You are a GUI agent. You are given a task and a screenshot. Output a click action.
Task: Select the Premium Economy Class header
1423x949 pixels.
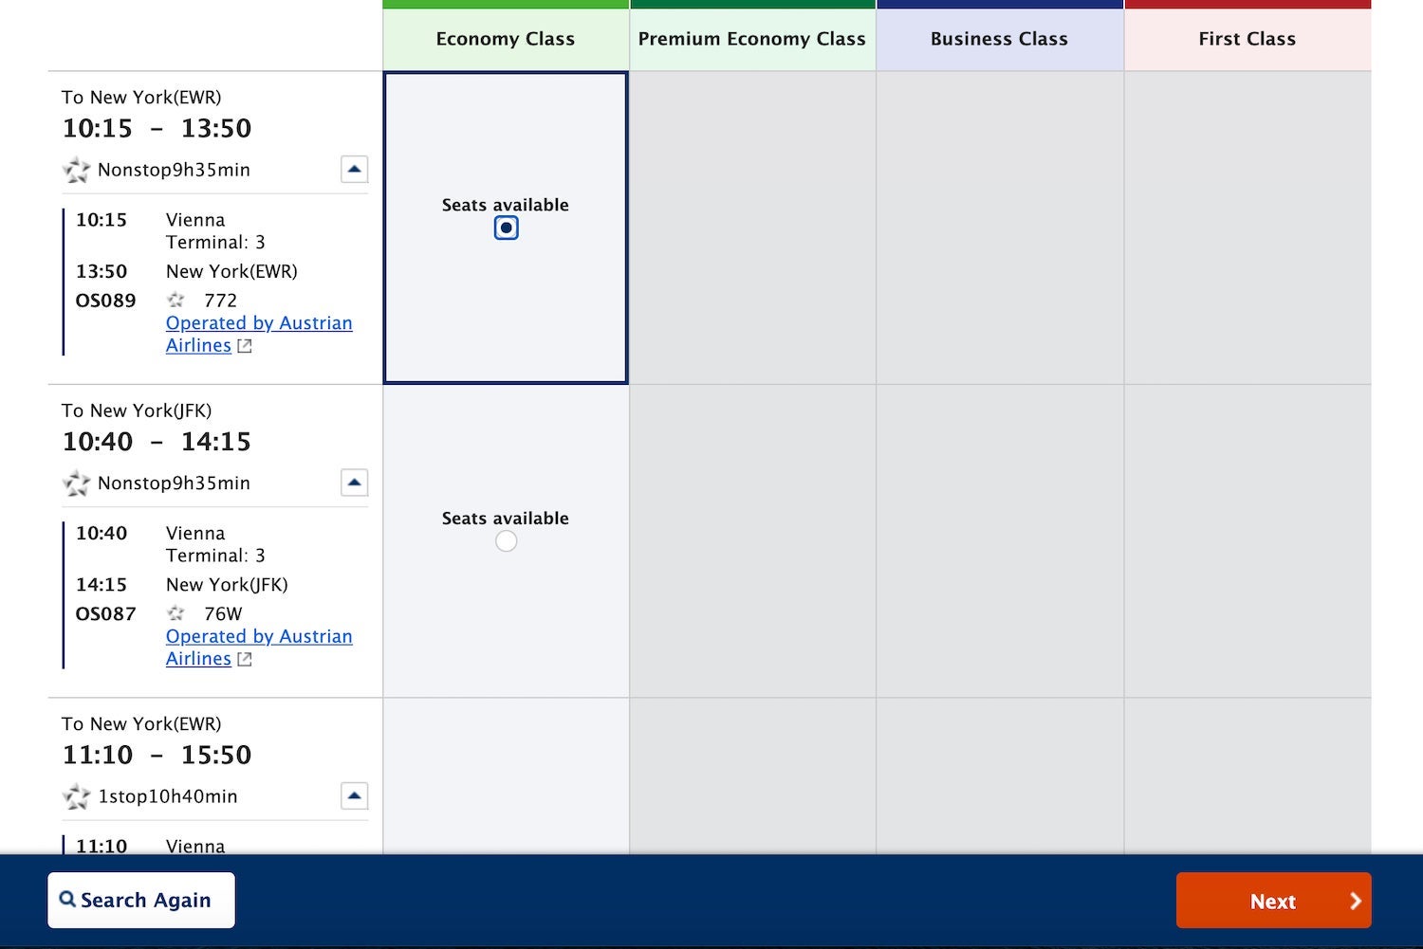pyautogui.click(x=751, y=39)
